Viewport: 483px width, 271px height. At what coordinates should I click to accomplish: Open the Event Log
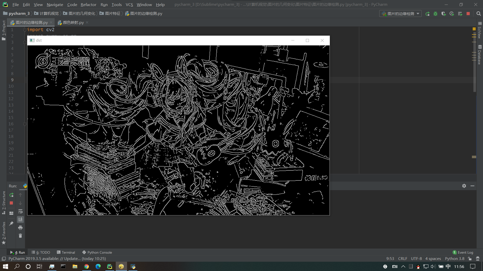point(463,252)
